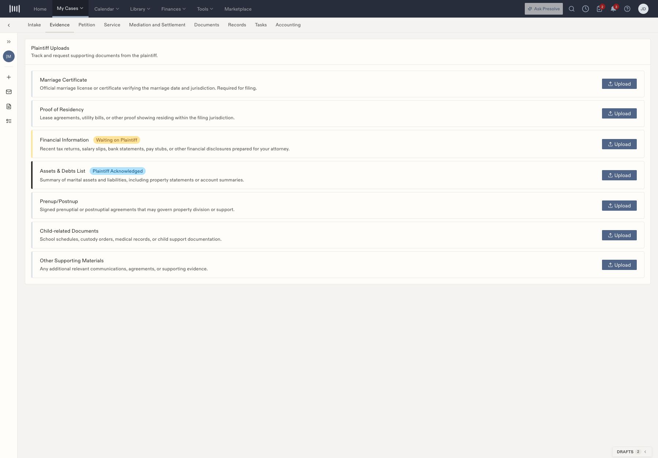Switch to the Service tab
The height and width of the screenshot is (458, 658).
[112, 25]
